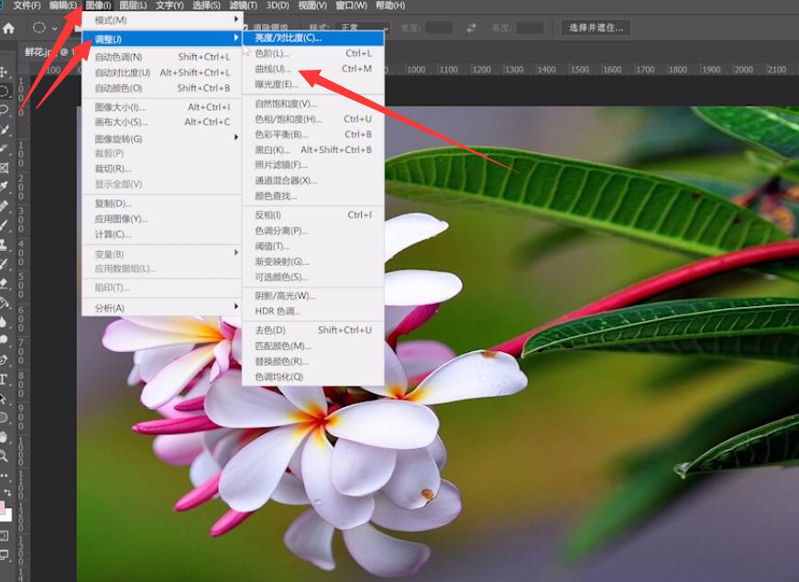Image resolution: width=799 pixels, height=582 pixels.
Task: Click the 宽度 width input field
Action: pos(438,28)
